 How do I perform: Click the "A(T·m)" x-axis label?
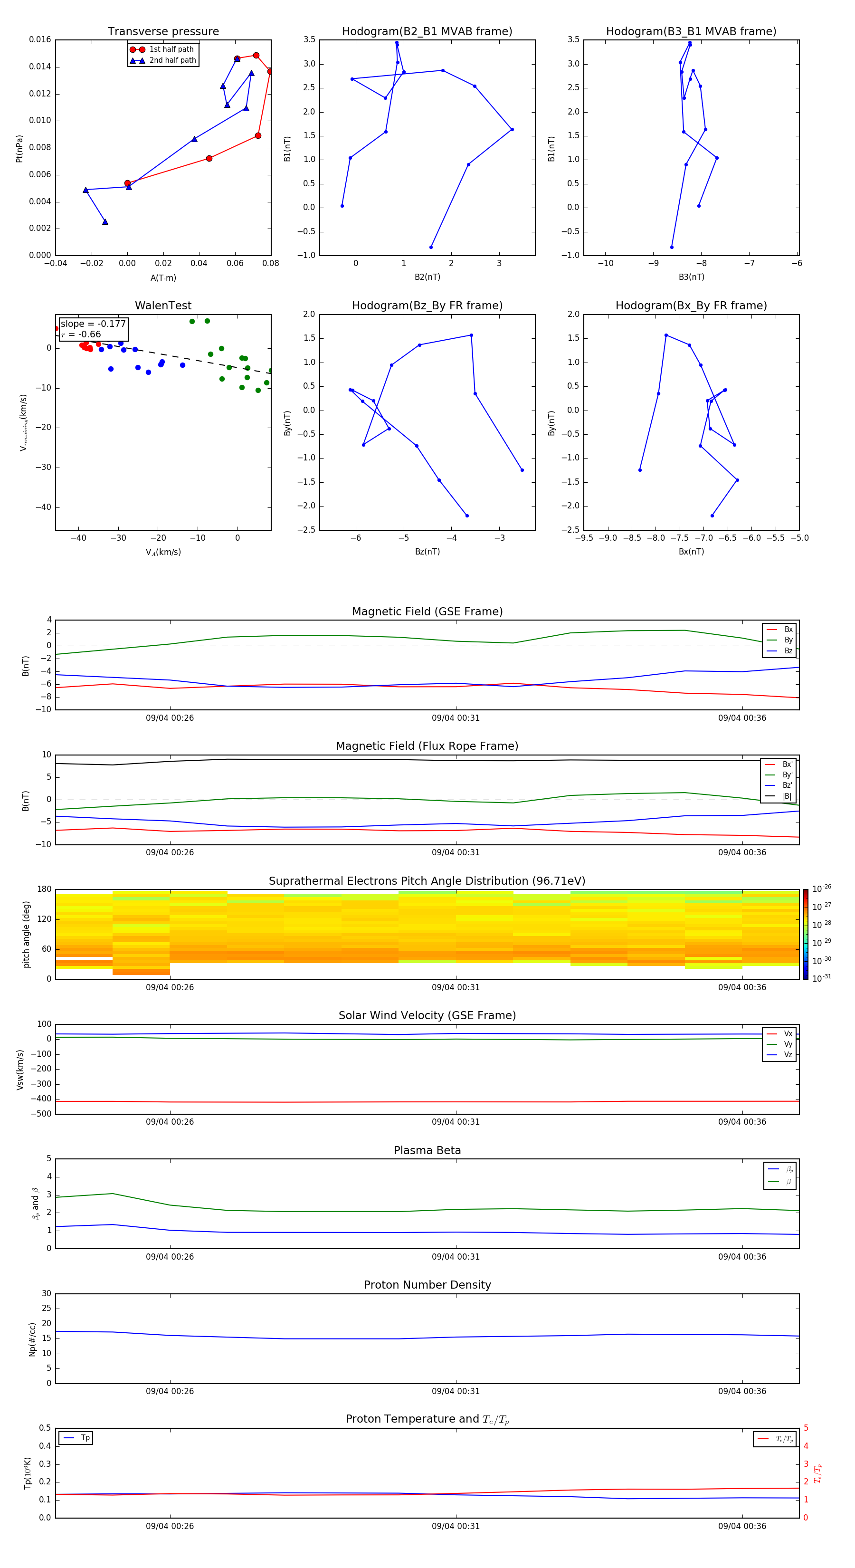[163, 277]
